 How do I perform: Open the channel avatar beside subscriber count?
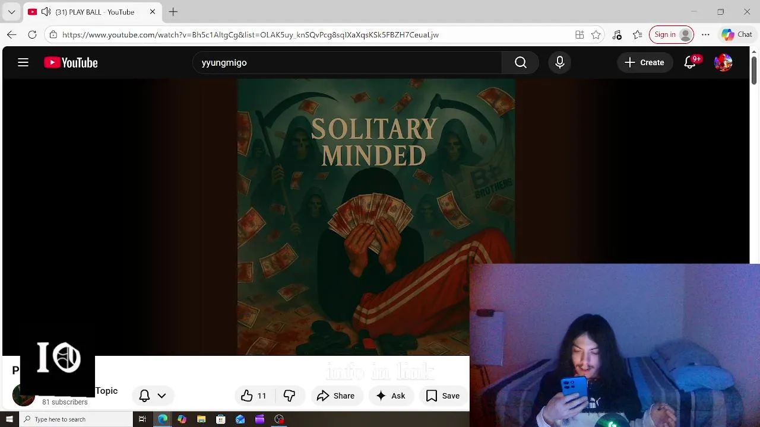24,396
